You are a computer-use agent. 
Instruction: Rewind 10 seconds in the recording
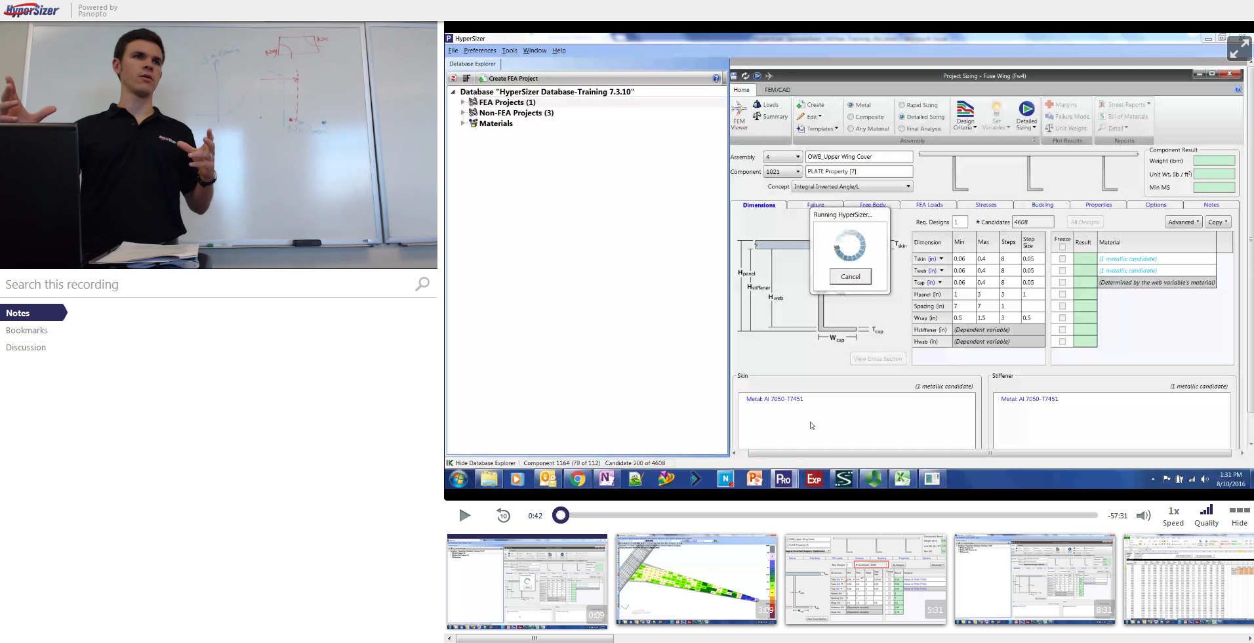pyautogui.click(x=503, y=515)
